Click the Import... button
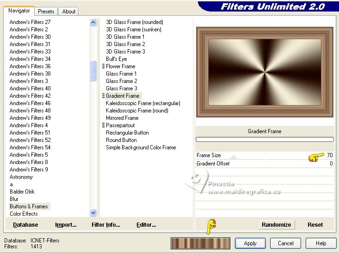The height and width of the screenshot is (253, 339). (66, 225)
